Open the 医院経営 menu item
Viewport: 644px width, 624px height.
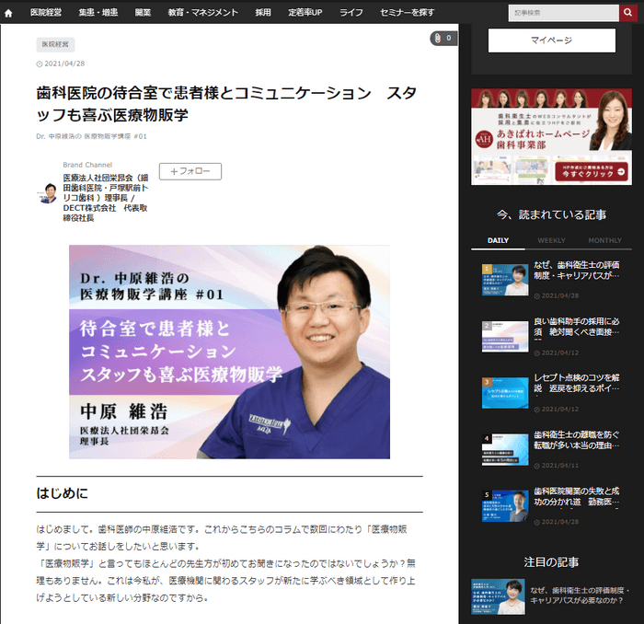tap(46, 13)
